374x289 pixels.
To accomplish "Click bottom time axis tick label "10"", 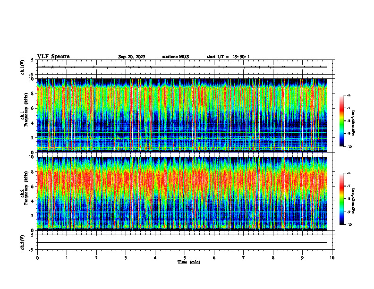I will coord(332,258).
